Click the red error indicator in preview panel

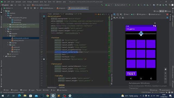(167, 14)
